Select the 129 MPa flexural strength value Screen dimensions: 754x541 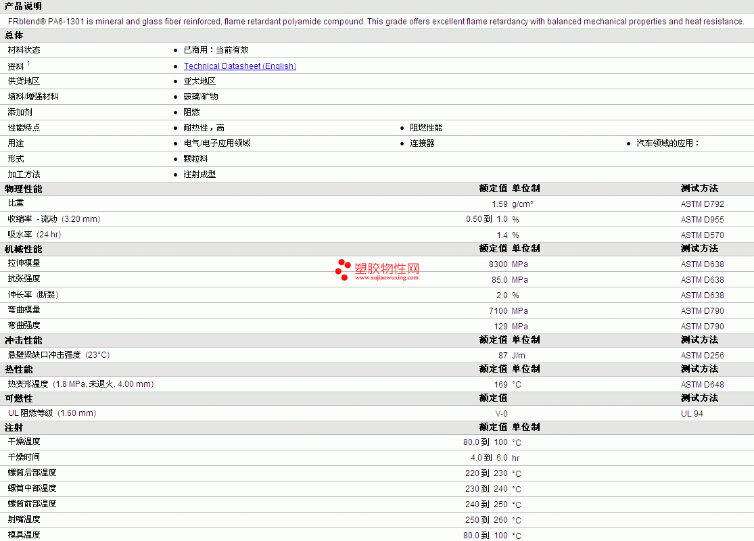pyautogui.click(x=511, y=327)
